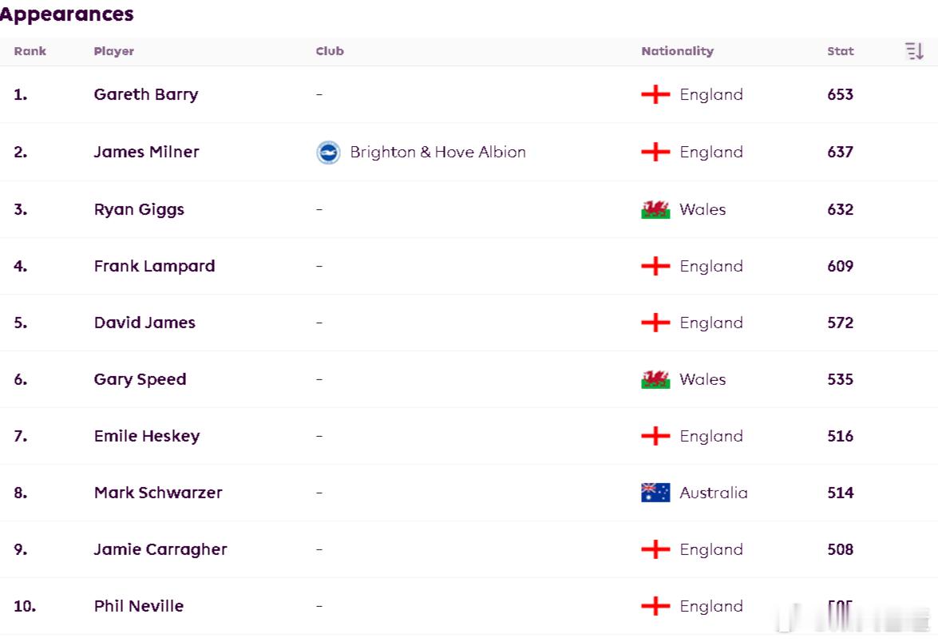This screenshot has height=642, width=938.
Task: Open the Brighton & Hove Albion club link
Action: (438, 152)
